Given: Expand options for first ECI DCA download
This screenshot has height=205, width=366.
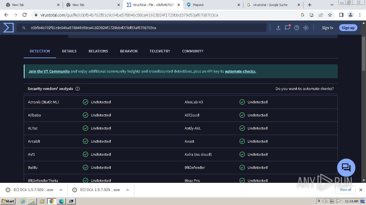Looking at the screenshot, I should click(x=61, y=190).
